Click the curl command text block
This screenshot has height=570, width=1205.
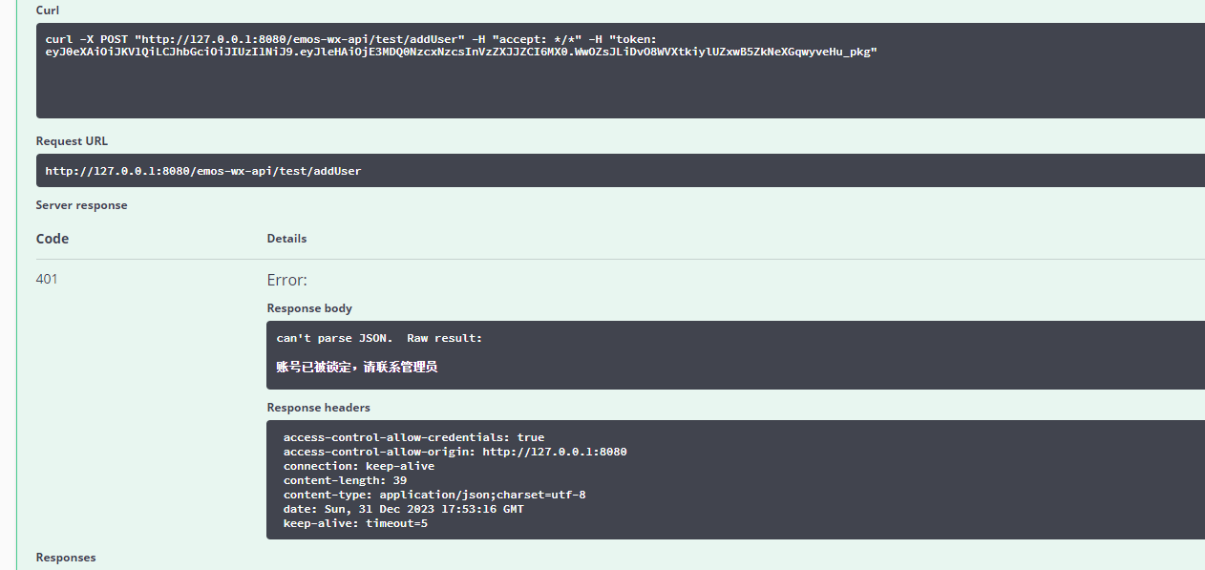coord(621,71)
